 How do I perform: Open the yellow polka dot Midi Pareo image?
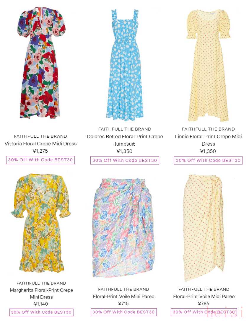pos(204,228)
